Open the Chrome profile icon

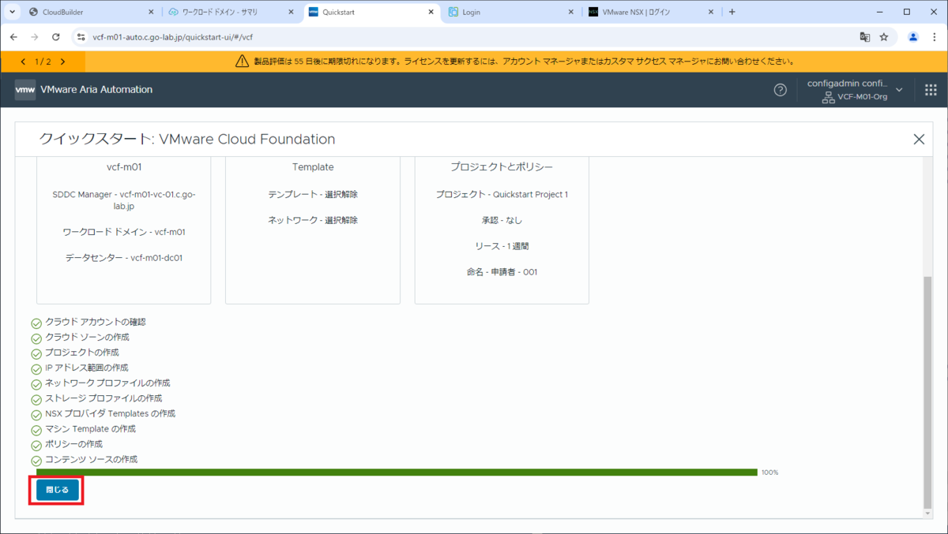(x=913, y=37)
